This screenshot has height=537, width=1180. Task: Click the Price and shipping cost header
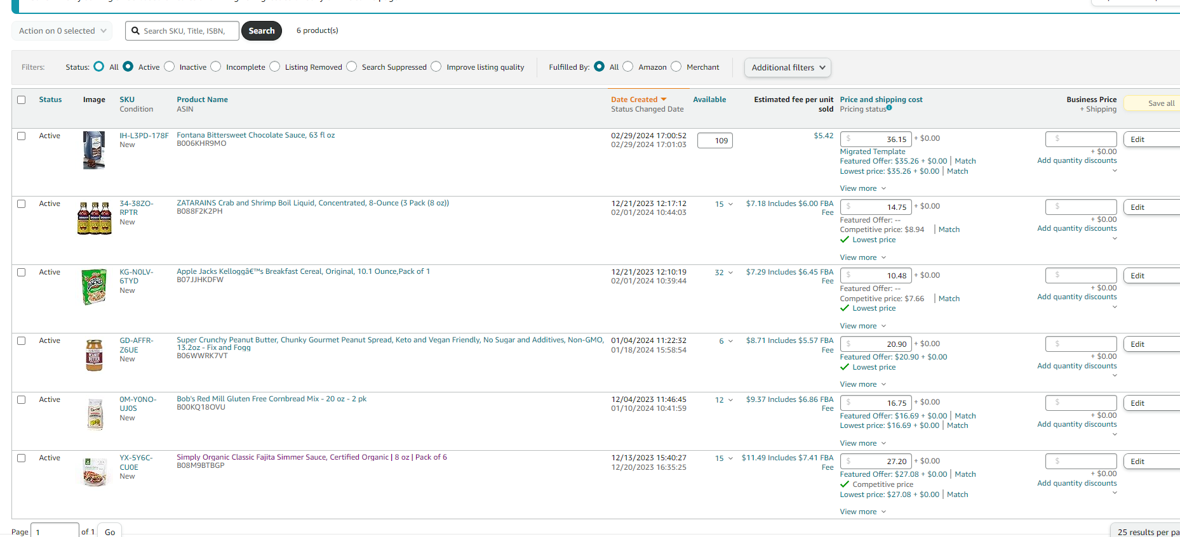pyautogui.click(x=881, y=100)
